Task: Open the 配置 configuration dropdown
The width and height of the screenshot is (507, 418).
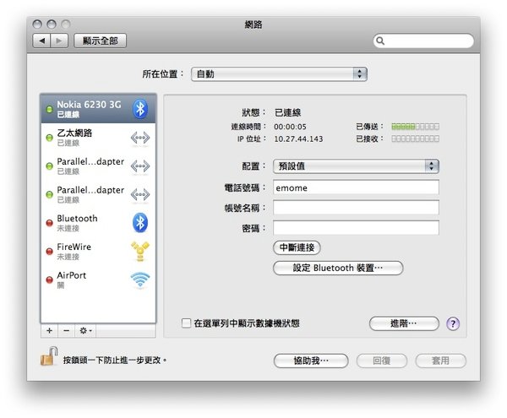Action: pos(356,166)
